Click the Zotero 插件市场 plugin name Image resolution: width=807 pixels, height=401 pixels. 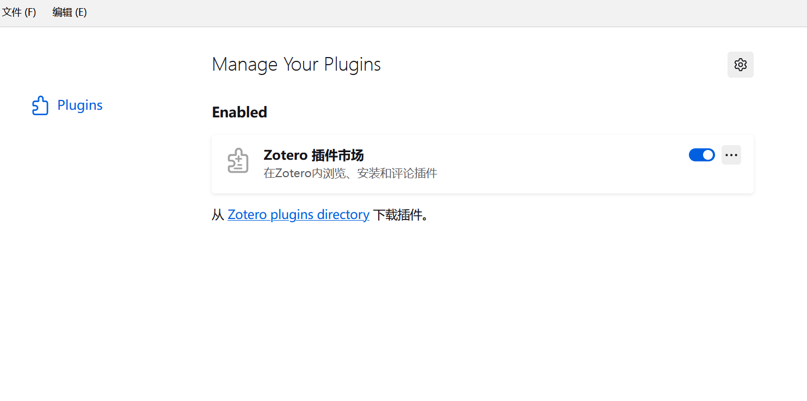point(313,155)
